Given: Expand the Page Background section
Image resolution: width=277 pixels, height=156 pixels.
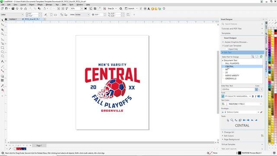Looking at the screenshot, I should pyautogui.click(x=232, y=140).
